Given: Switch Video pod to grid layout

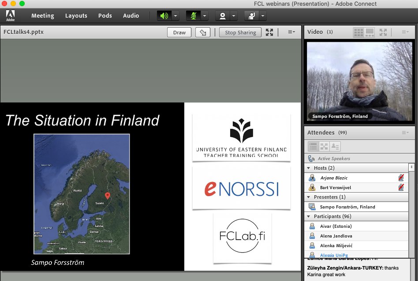Looking at the screenshot, I should click(x=358, y=33).
